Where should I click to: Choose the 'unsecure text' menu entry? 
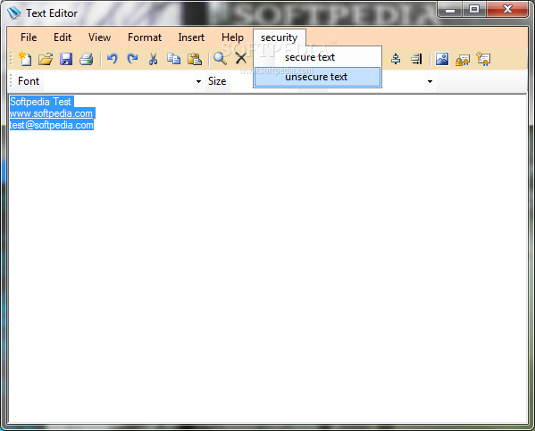pos(317,77)
